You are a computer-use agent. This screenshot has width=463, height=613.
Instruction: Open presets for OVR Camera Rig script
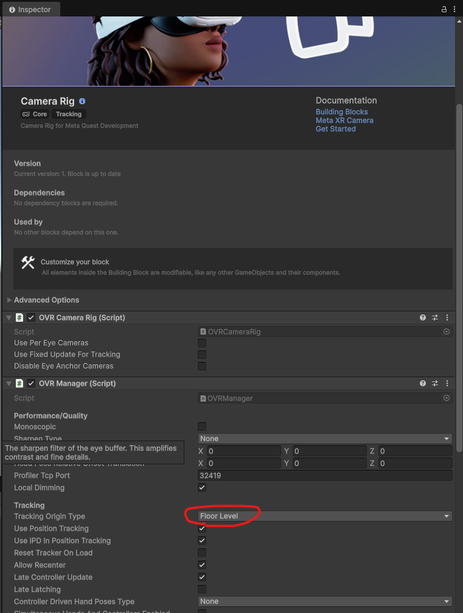(435, 317)
